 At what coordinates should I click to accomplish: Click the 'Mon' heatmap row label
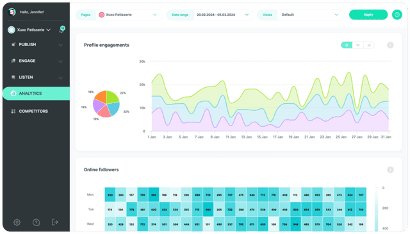[x=90, y=194]
